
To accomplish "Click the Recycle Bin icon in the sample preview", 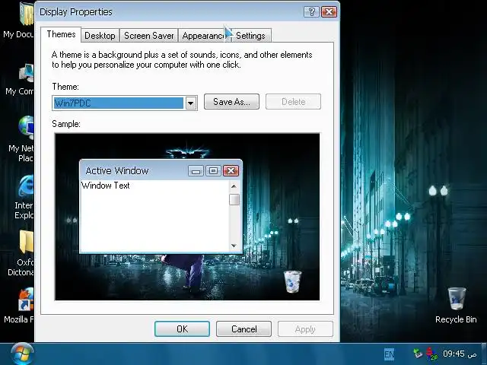I will pyautogui.click(x=292, y=281).
